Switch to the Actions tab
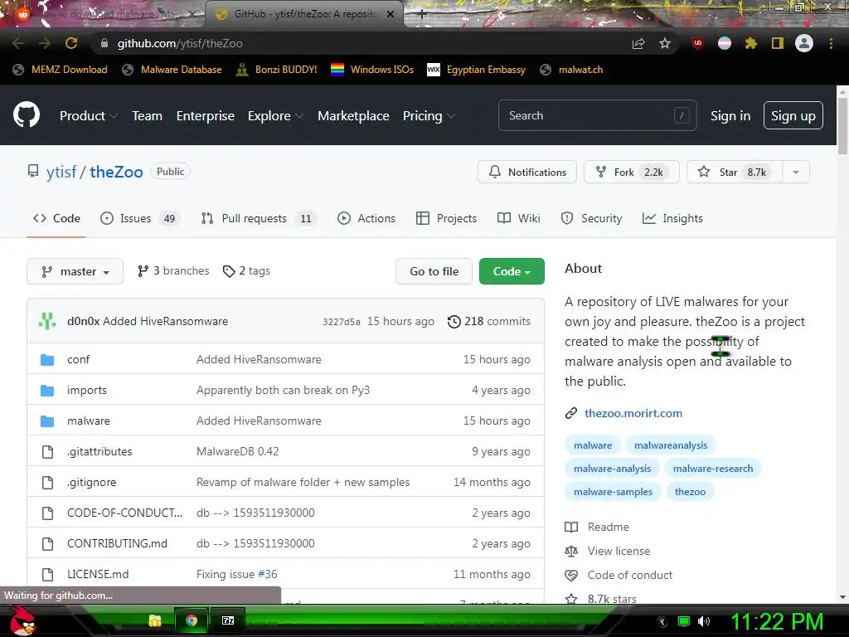 pyautogui.click(x=366, y=218)
